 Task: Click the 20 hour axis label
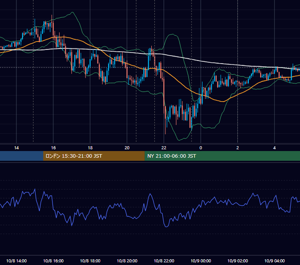click(127, 148)
